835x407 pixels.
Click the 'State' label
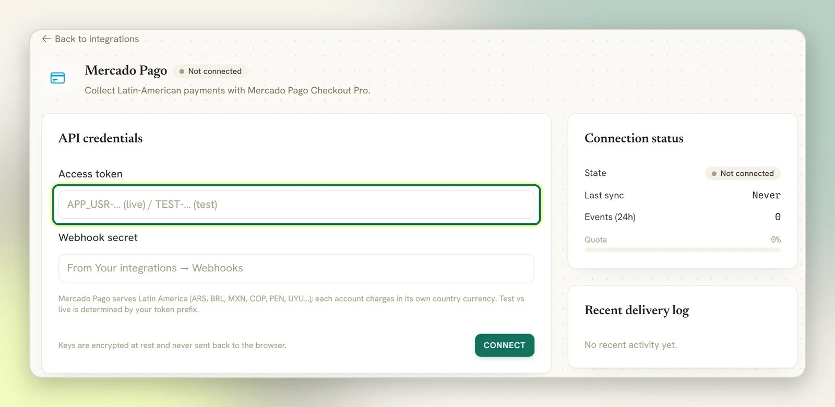595,173
